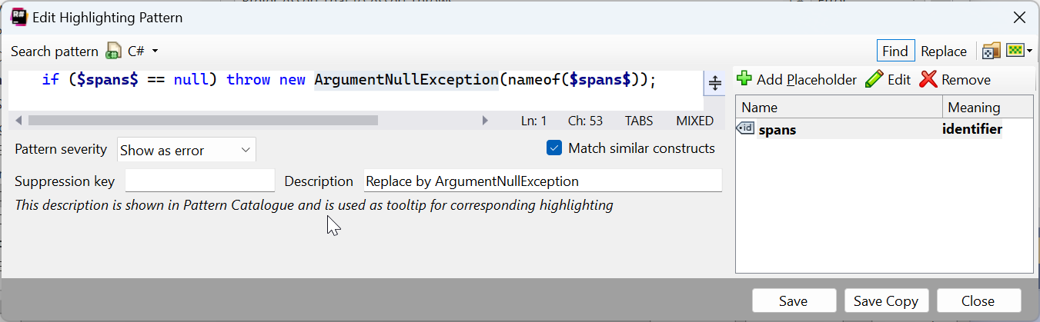Click the Save Copy button
Screen dimensions: 1040x322
point(886,300)
